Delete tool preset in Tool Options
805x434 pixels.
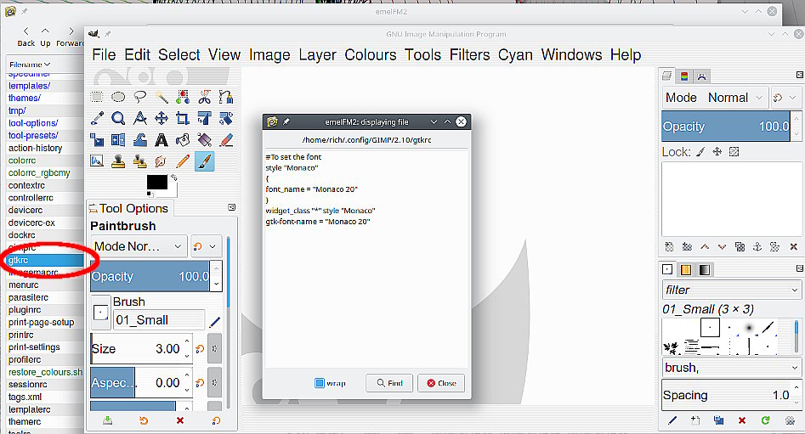tap(179, 420)
